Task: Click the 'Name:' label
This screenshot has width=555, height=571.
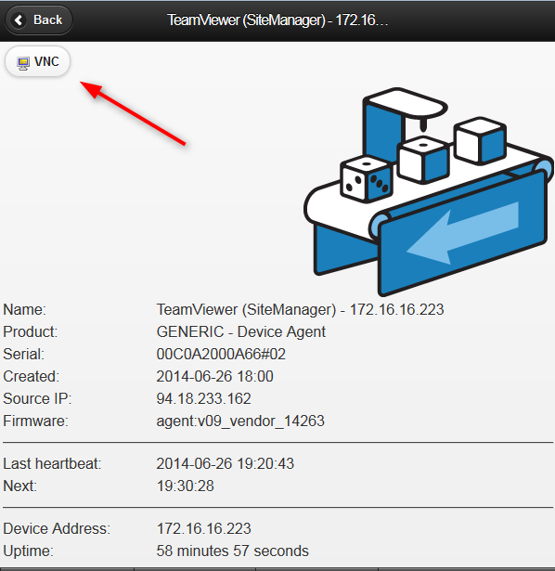Action: [24, 309]
